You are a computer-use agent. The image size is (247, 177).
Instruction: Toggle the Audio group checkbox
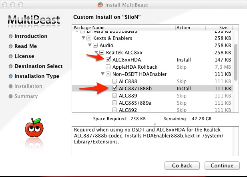pos(95,45)
